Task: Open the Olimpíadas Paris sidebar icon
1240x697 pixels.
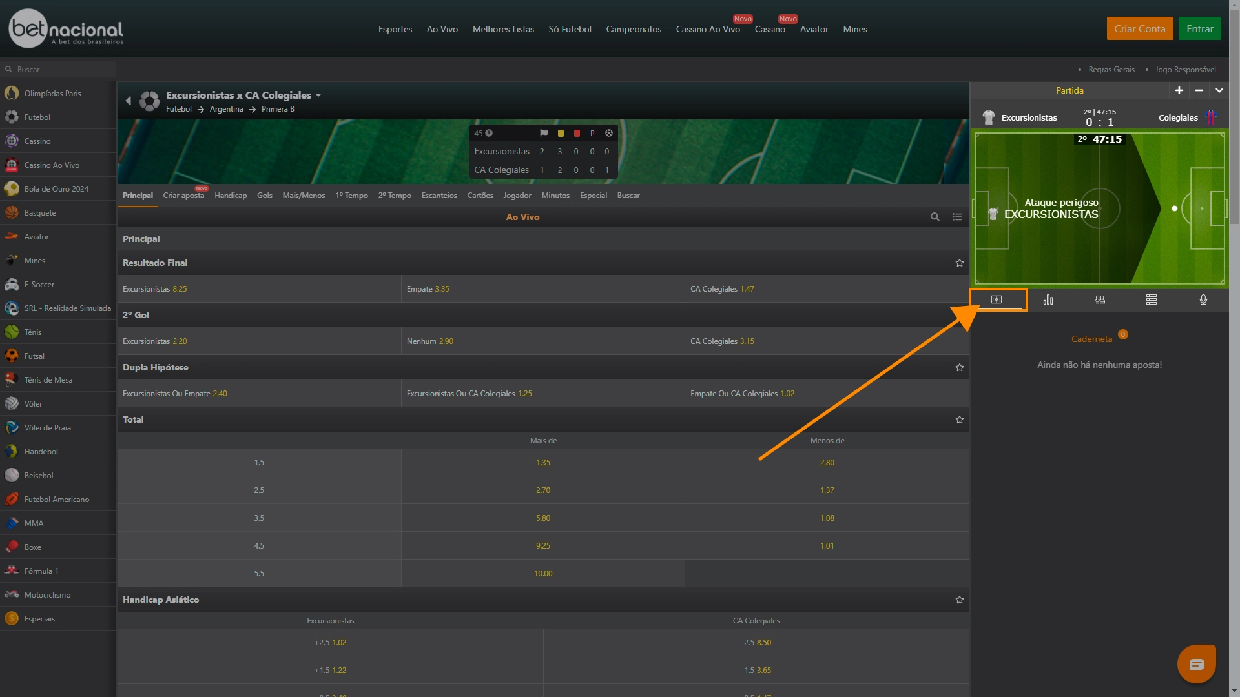Action: click(x=12, y=94)
